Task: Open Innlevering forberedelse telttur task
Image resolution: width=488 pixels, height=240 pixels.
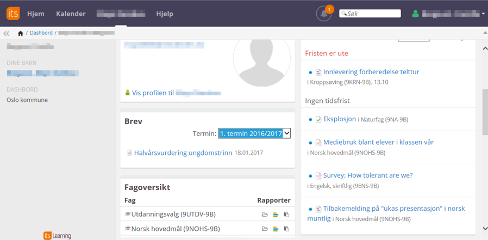Action: [x=371, y=72]
